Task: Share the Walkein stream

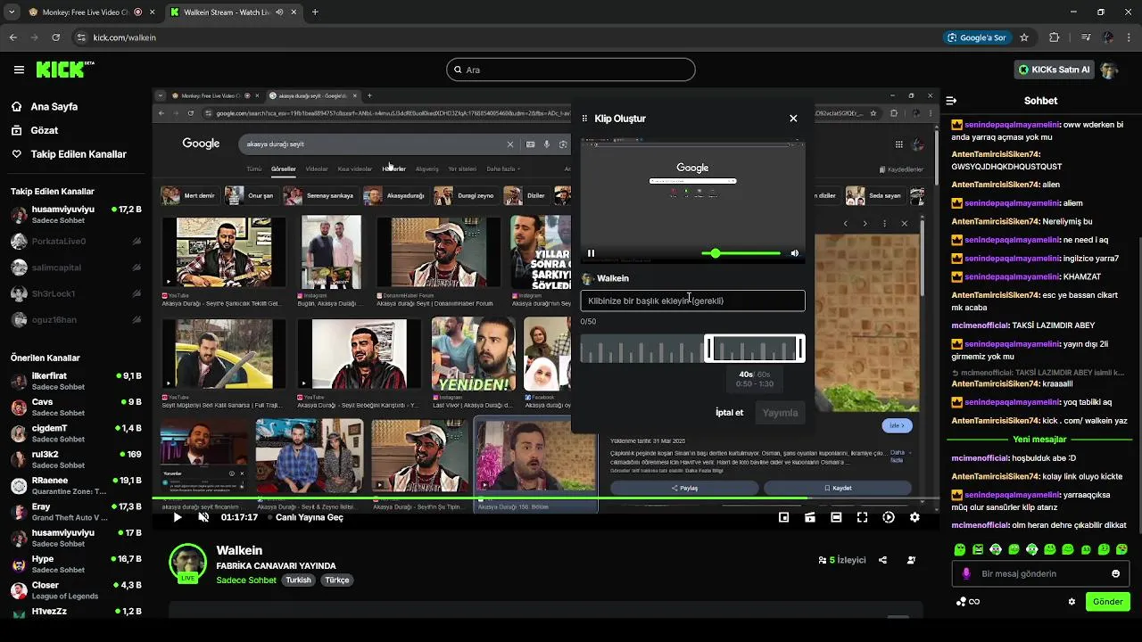Action: point(882,560)
